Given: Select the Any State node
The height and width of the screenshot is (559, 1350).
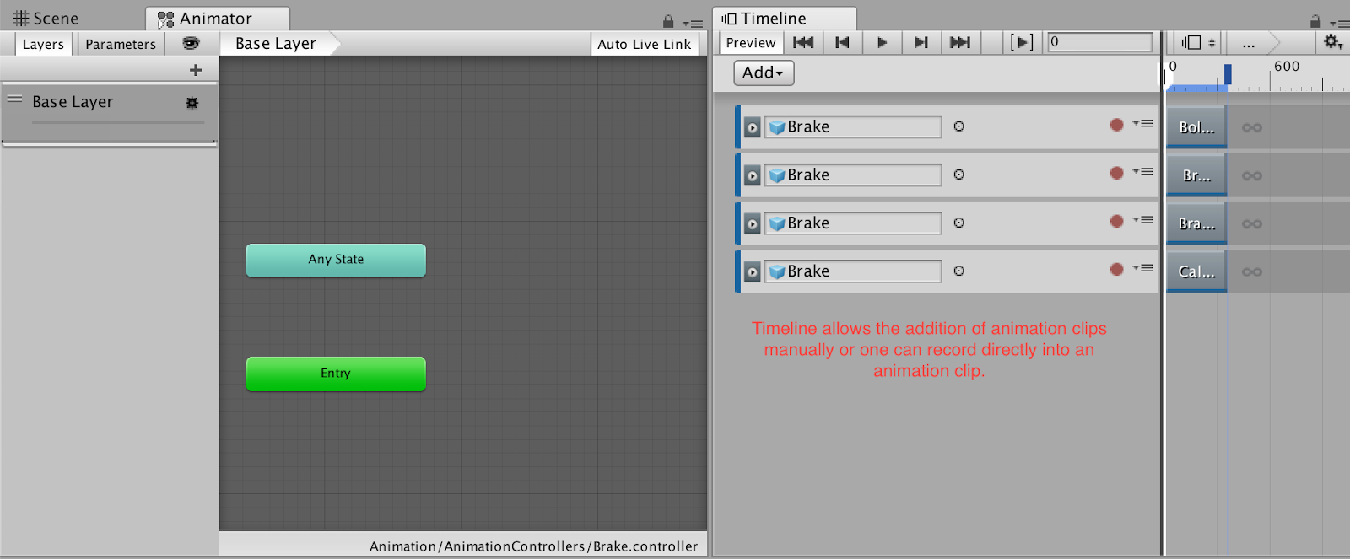Looking at the screenshot, I should pyautogui.click(x=336, y=260).
